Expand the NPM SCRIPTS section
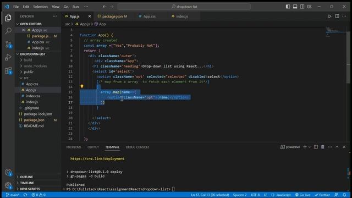 [30, 189]
